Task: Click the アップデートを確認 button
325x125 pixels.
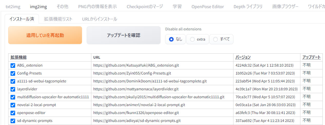Action: [124, 35]
